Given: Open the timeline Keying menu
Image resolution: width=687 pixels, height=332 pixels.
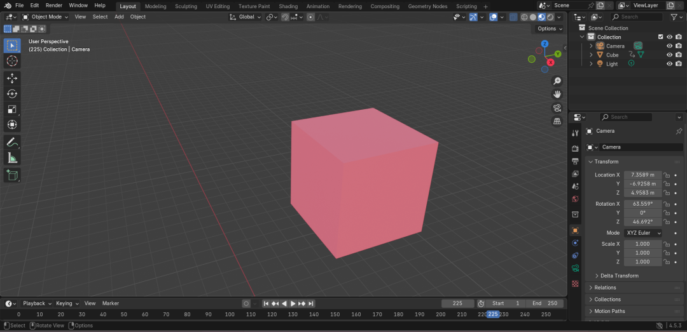Looking at the screenshot, I should point(67,303).
